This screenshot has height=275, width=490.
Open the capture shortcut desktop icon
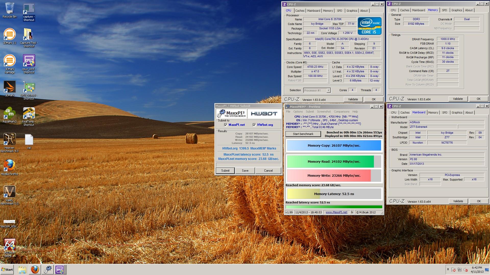(29, 12)
